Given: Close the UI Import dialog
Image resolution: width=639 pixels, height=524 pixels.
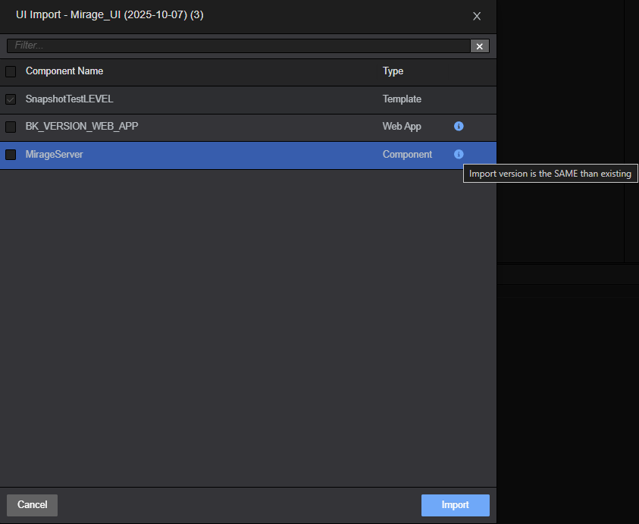Looking at the screenshot, I should click(x=477, y=16).
